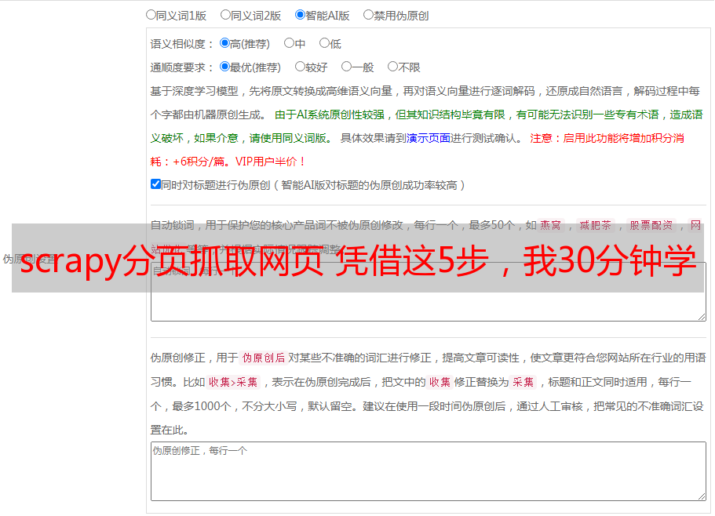Click the red VIP用户半价 notice text
The height and width of the screenshot is (516, 715).
(269, 162)
